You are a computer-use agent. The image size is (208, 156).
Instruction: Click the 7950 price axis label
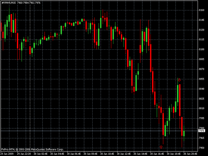point(201,148)
